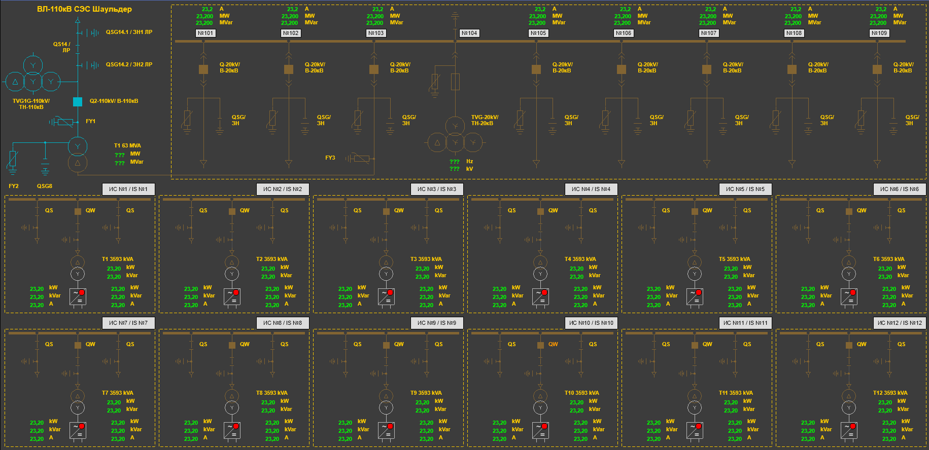Open feeder label №104

pyautogui.click(x=469, y=33)
